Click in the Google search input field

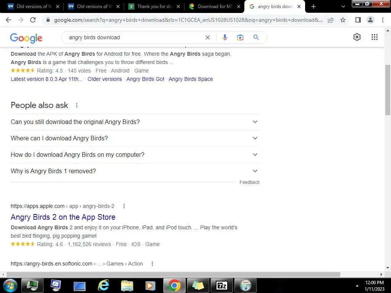point(135,37)
